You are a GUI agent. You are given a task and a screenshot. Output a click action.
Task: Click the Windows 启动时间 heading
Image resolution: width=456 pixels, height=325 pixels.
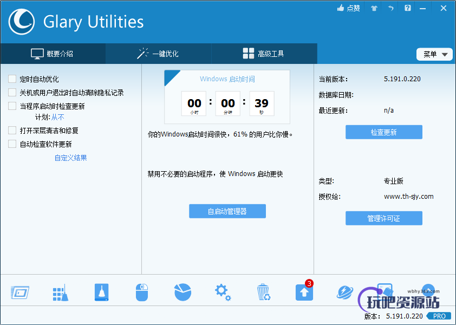coord(227,79)
